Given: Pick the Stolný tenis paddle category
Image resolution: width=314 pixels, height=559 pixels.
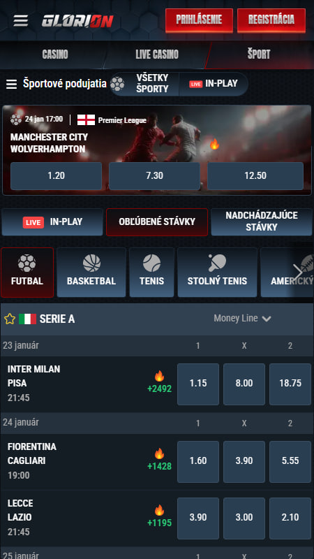Looking at the screenshot, I should click(217, 273).
